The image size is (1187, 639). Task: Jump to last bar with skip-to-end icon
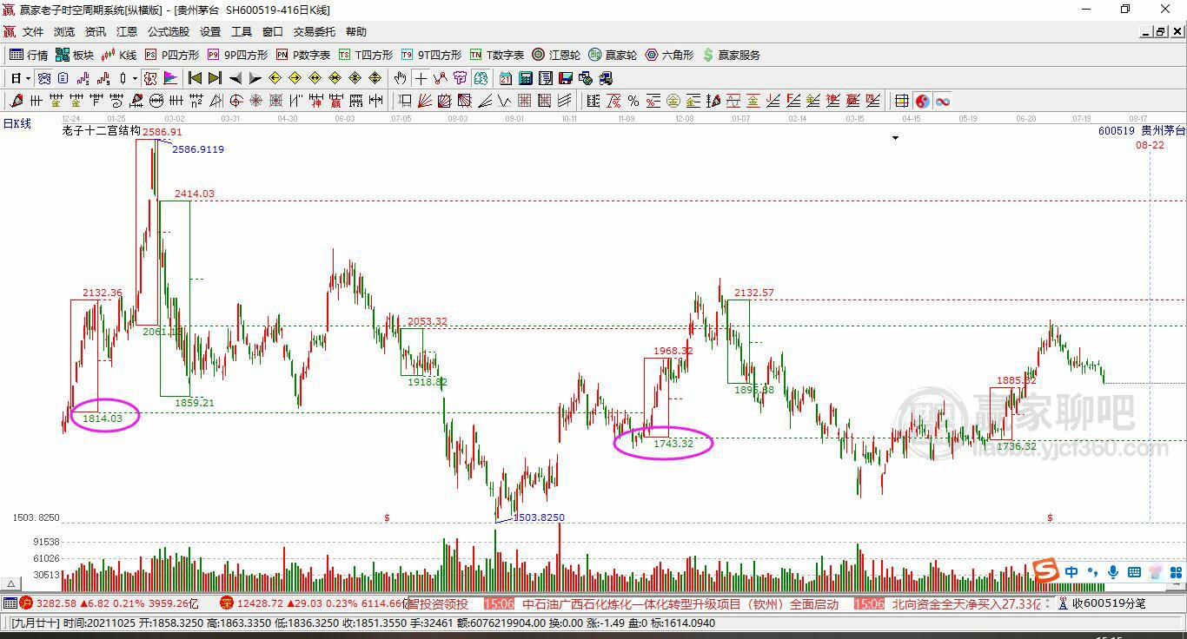click(215, 78)
